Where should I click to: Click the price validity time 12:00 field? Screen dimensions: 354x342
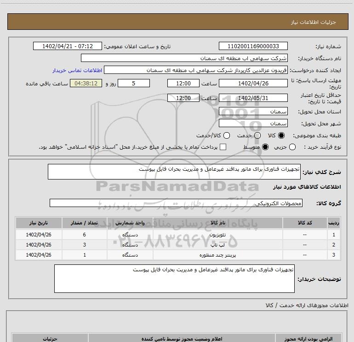[x=183, y=98]
